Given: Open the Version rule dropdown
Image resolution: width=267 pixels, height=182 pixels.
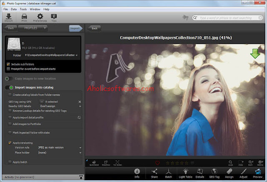Looking at the screenshot, I should [81, 148].
